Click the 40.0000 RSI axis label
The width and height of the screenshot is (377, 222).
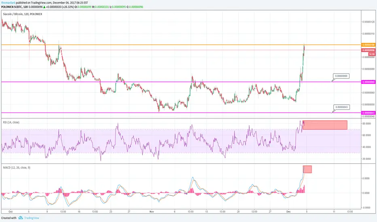(366, 147)
